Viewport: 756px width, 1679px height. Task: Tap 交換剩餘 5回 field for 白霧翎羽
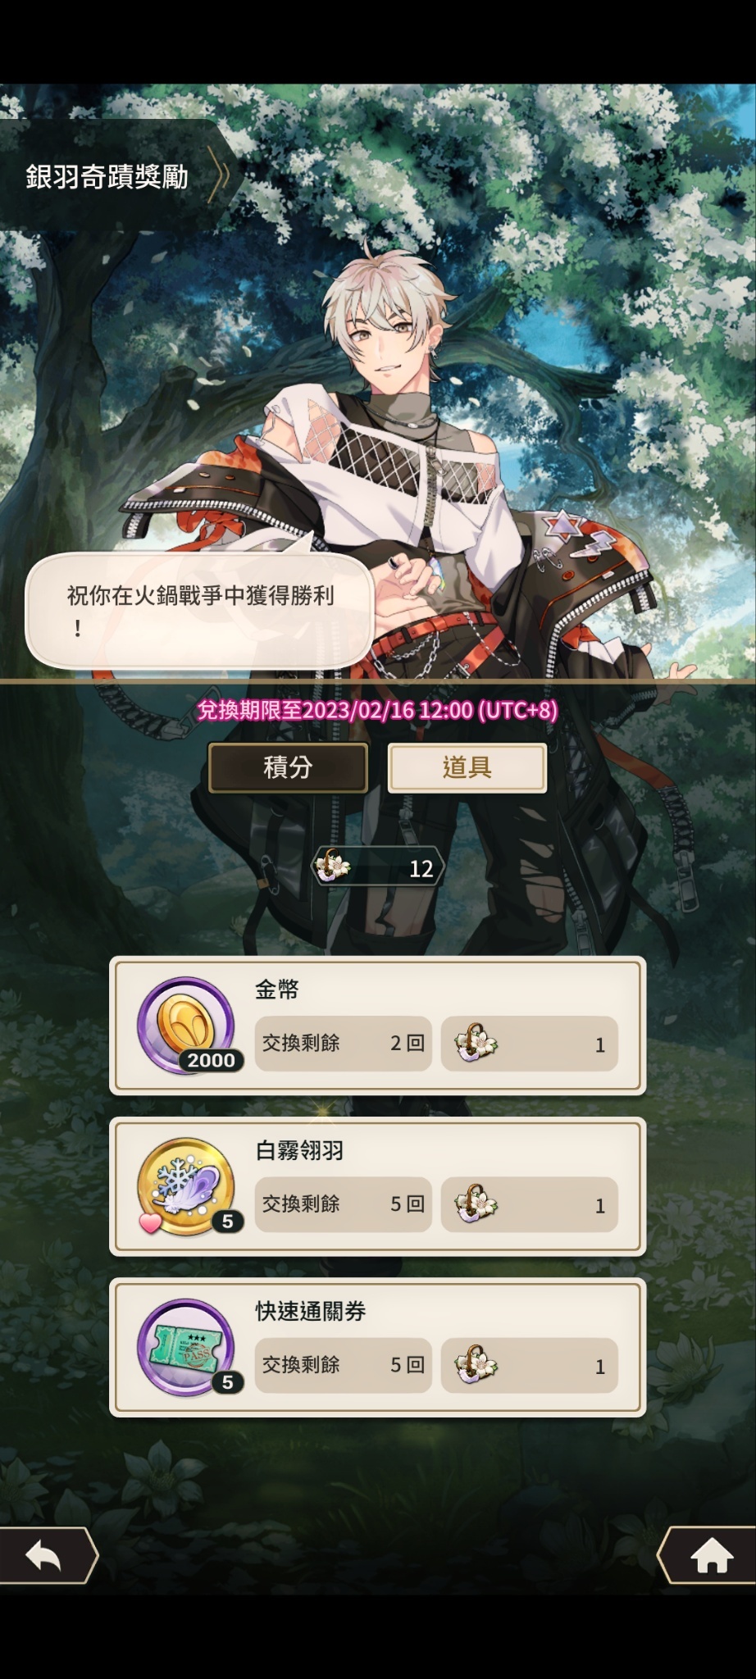pyautogui.click(x=344, y=1204)
